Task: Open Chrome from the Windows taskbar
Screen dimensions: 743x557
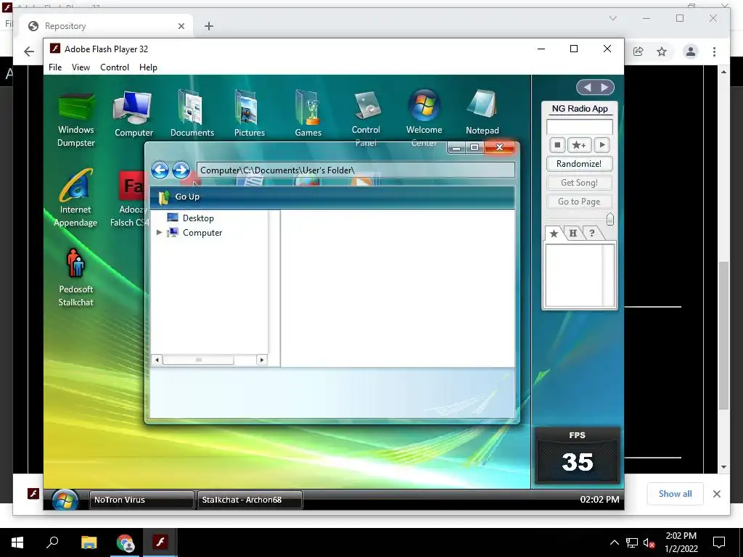Action: coord(125,542)
